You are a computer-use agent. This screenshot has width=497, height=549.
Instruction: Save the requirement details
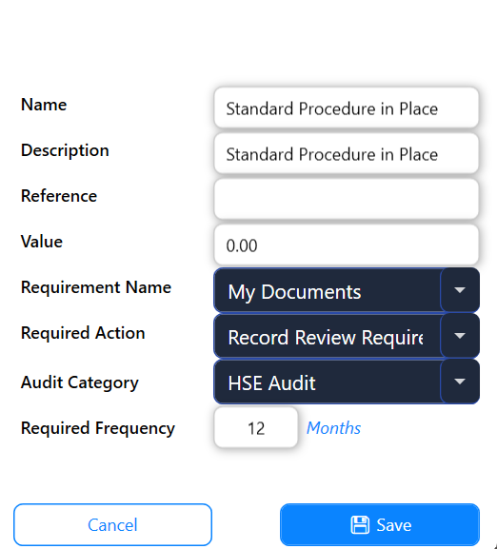[x=380, y=524]
